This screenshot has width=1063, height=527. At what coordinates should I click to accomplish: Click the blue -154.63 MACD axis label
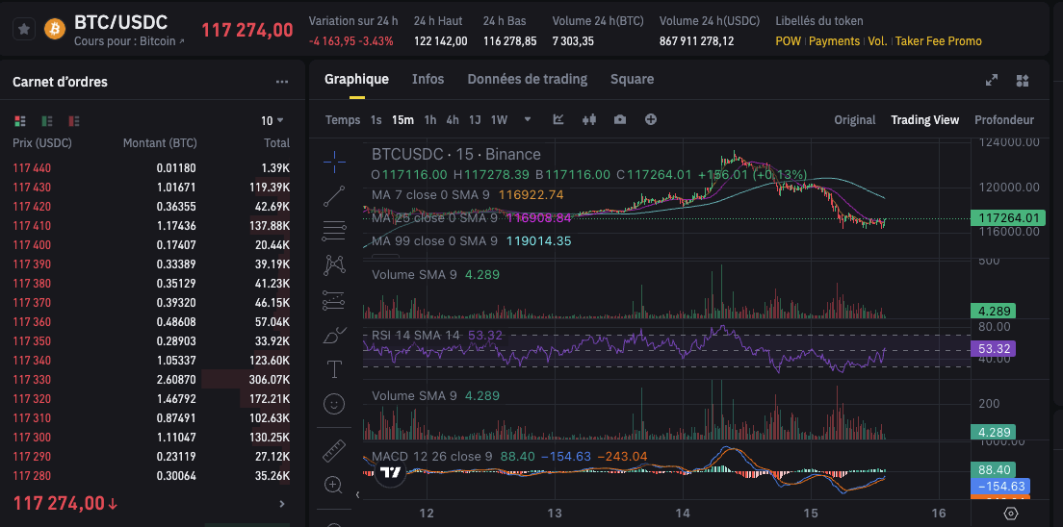1000,487
